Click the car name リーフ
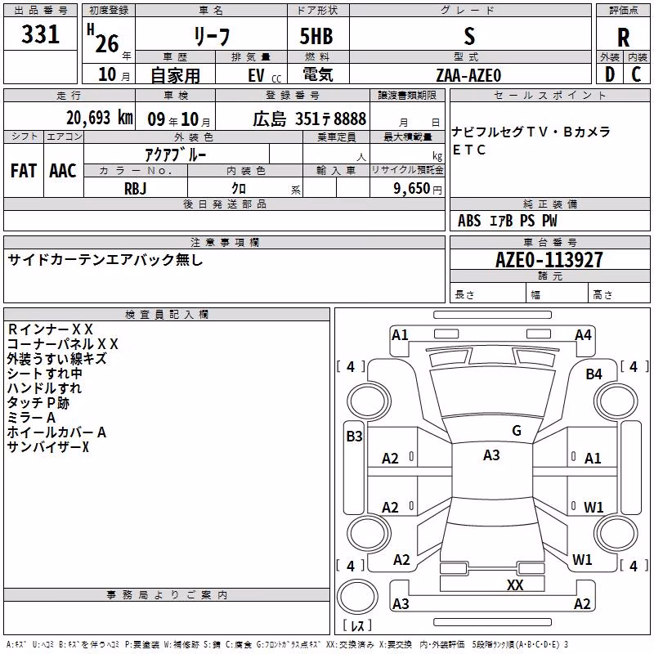 [212, 37]
